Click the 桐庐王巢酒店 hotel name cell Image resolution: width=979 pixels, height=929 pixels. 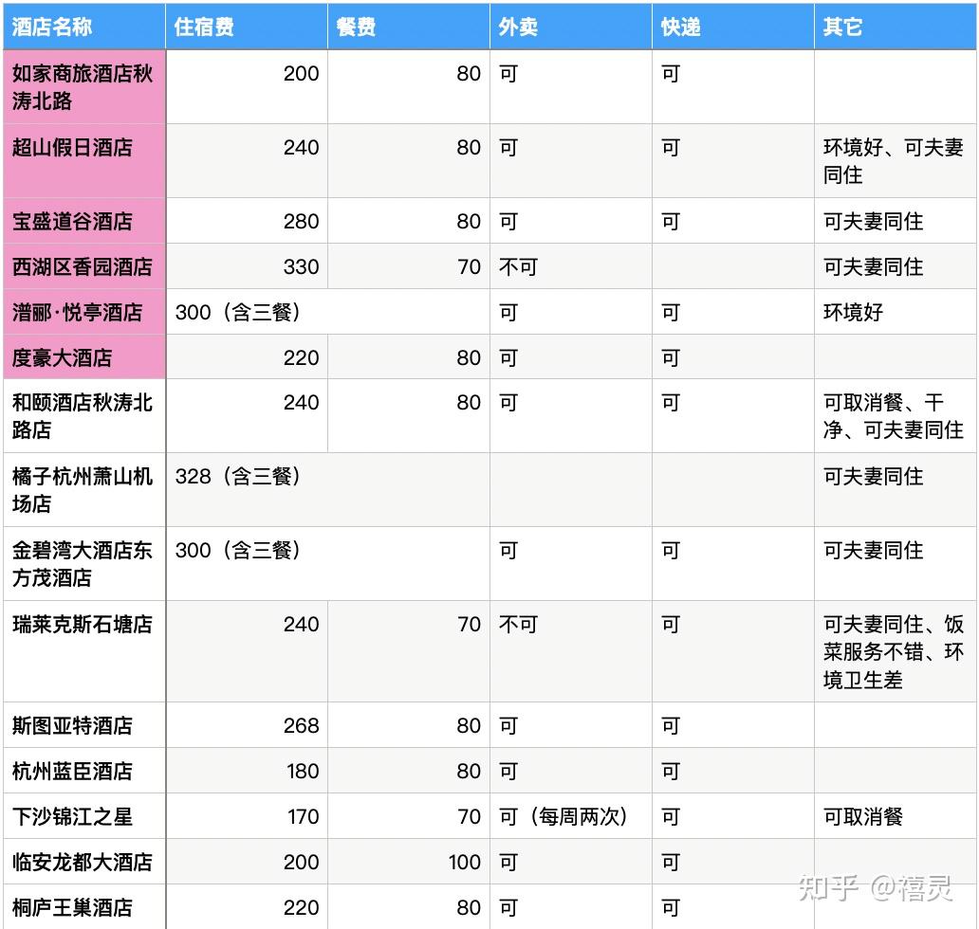[x=84, y=906]
